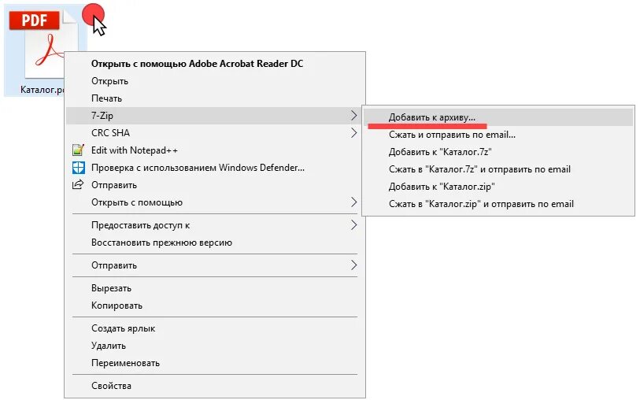Screen dimensions: 640x400
Task: Open with Adobe Acrobat Reader DC entry
Action: click(197, 64)
